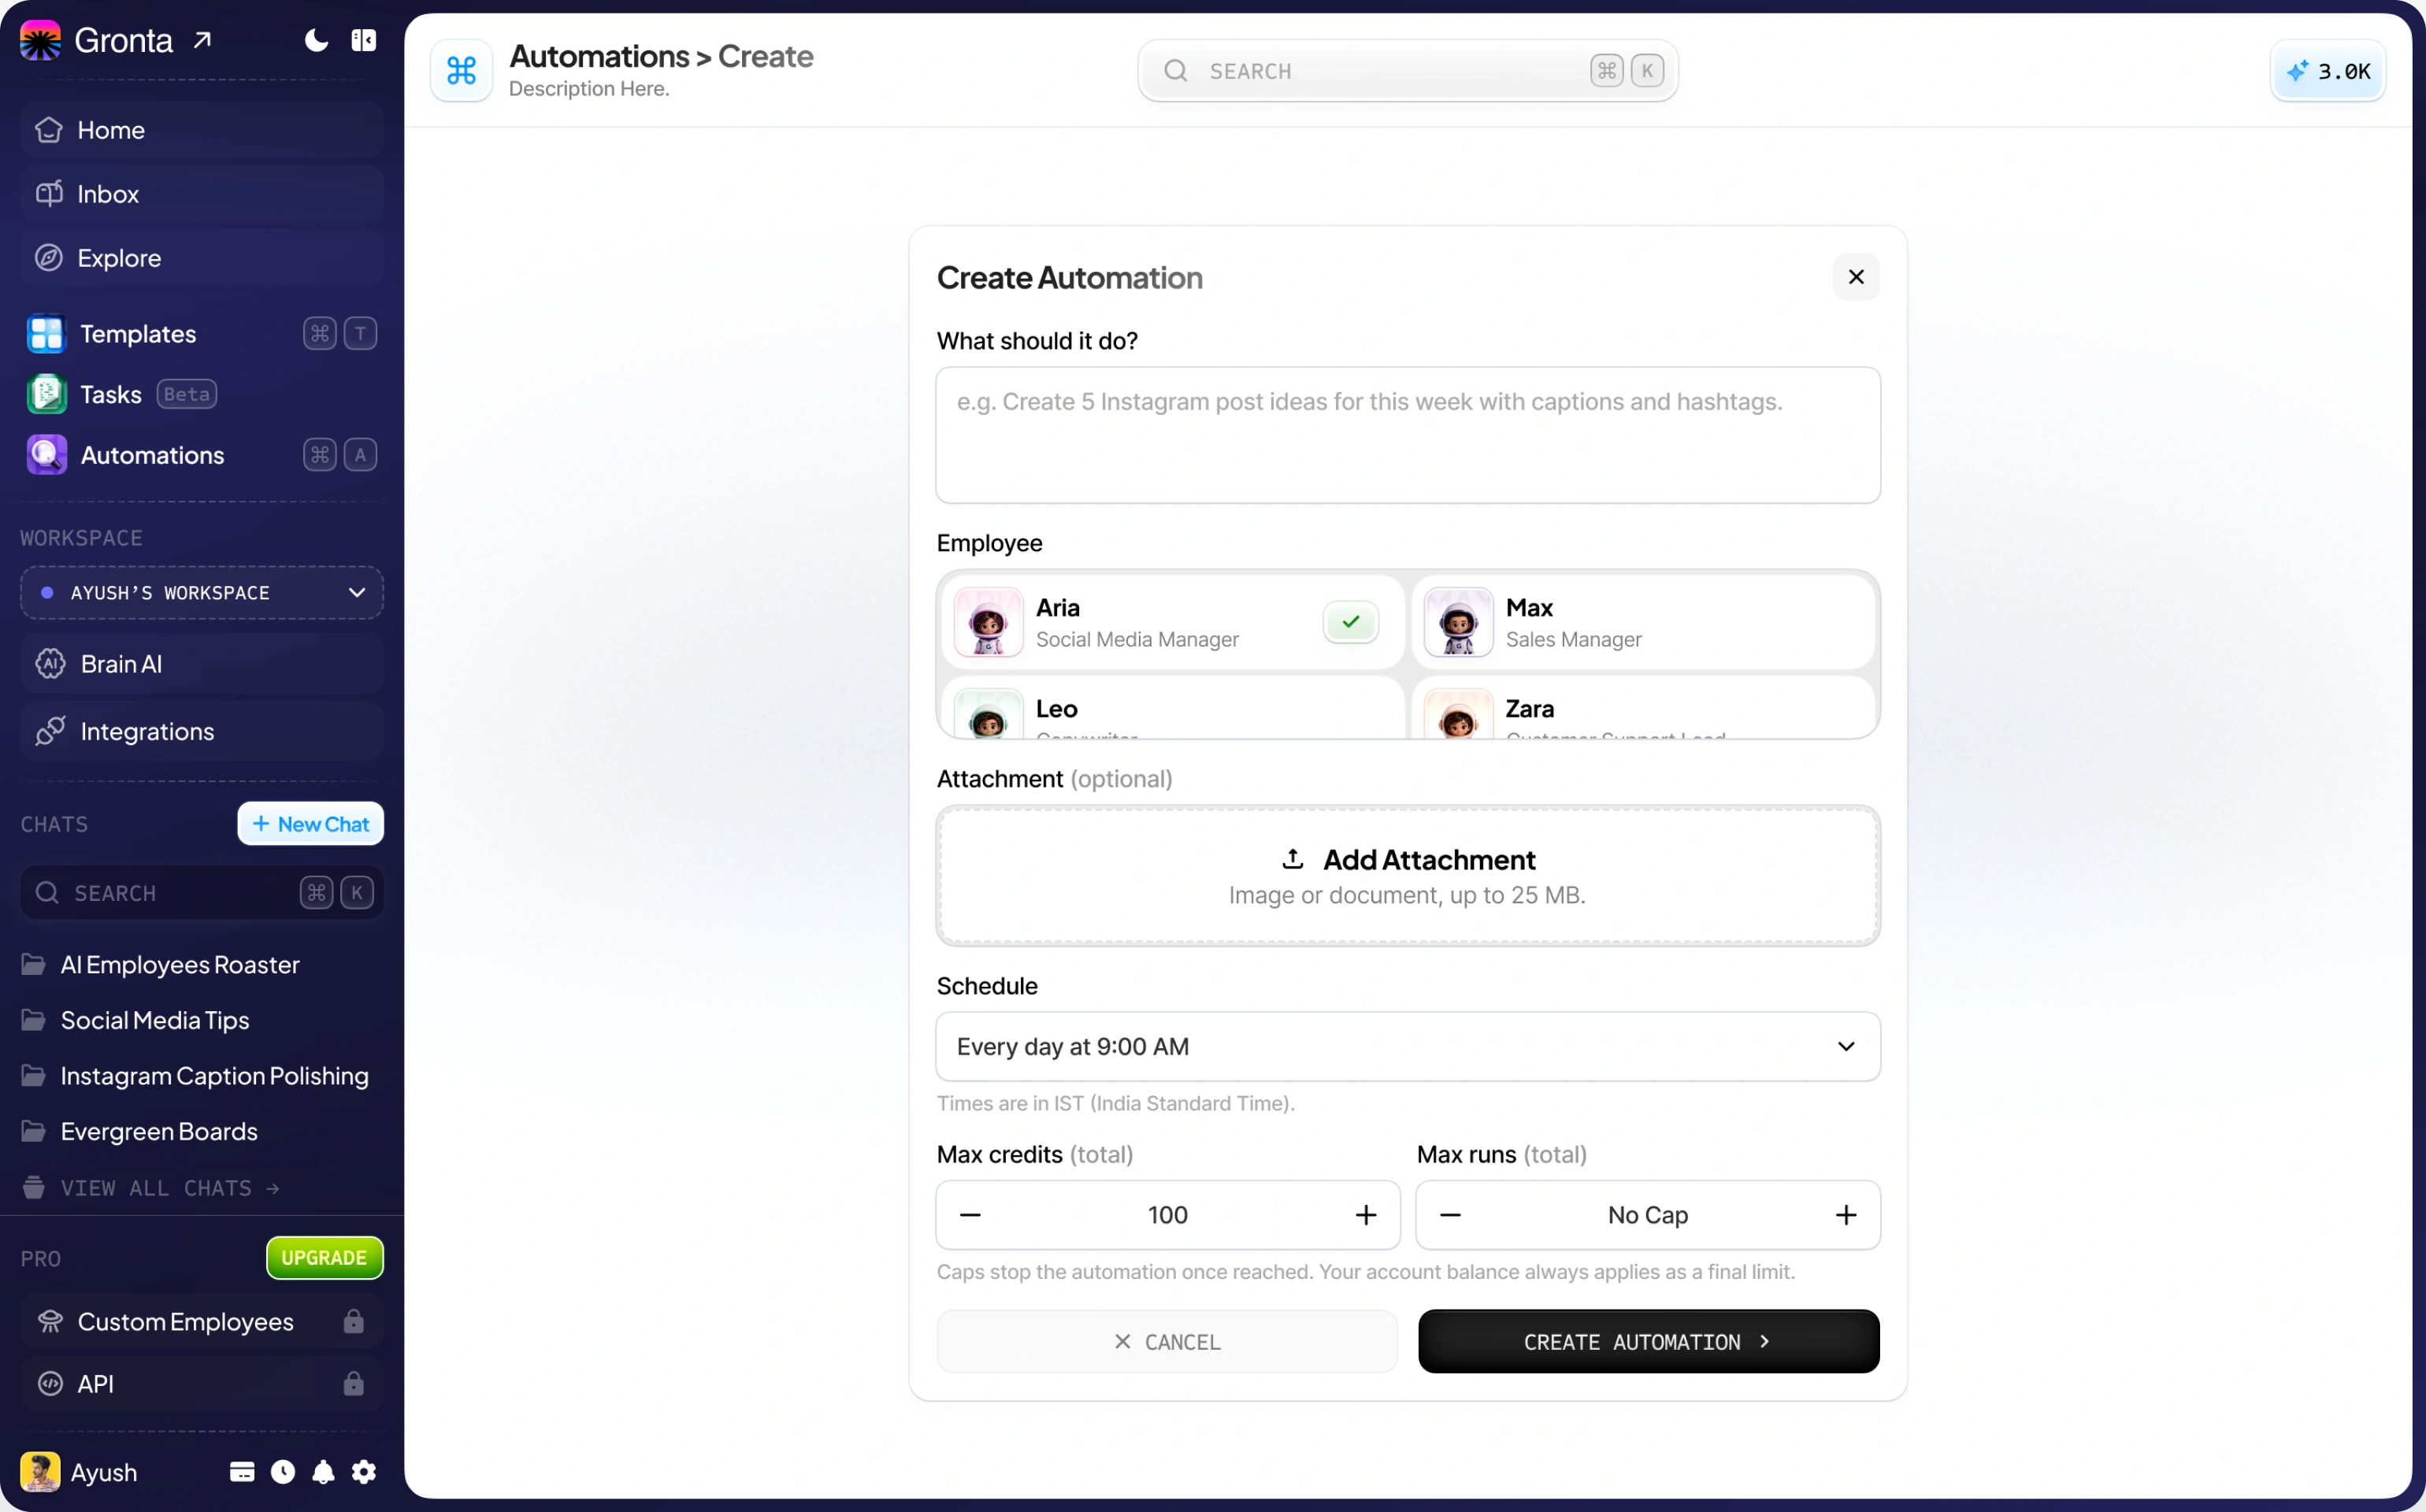Click Max's avatar thumbnail
2426x1512 pixels.
point(1458,622)
